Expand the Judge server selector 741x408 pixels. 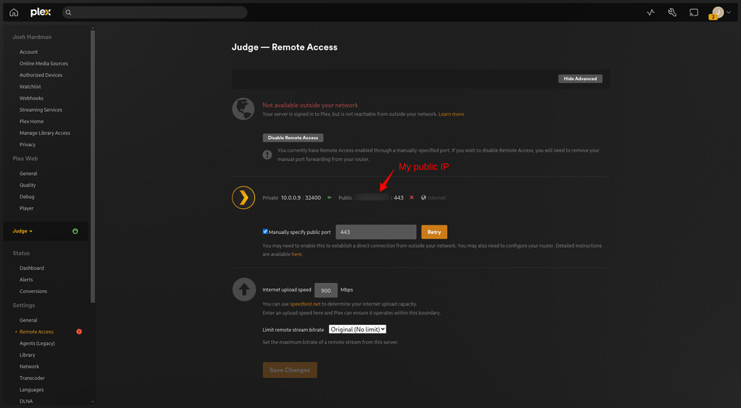coord(23,232)
